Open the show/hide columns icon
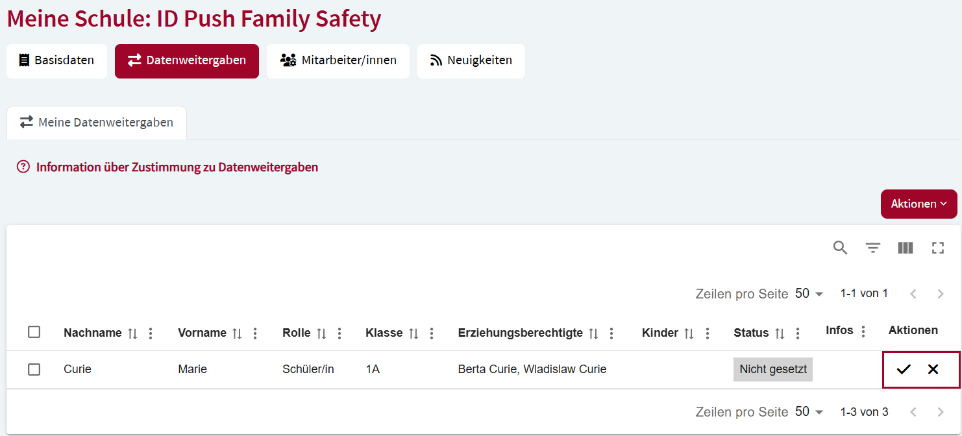Viewport: 962px width, 436px height. click(x=906, y=248)
